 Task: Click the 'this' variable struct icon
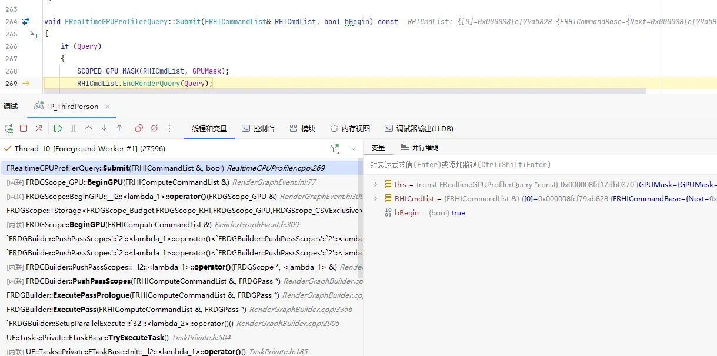388,184
